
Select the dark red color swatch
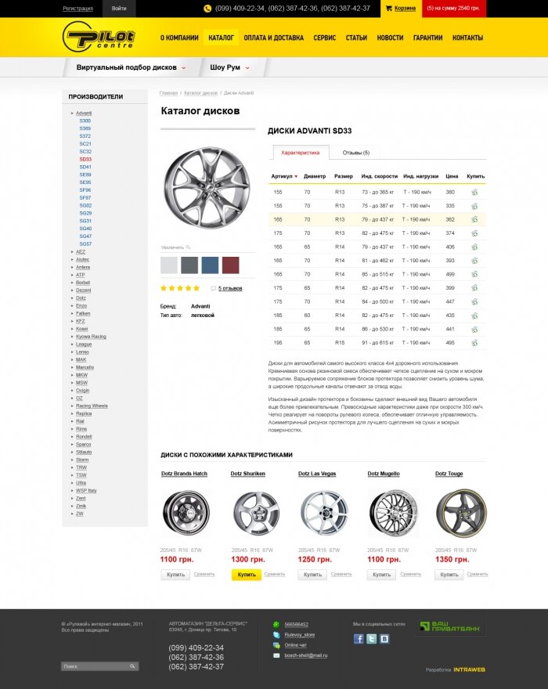point(231,265)
